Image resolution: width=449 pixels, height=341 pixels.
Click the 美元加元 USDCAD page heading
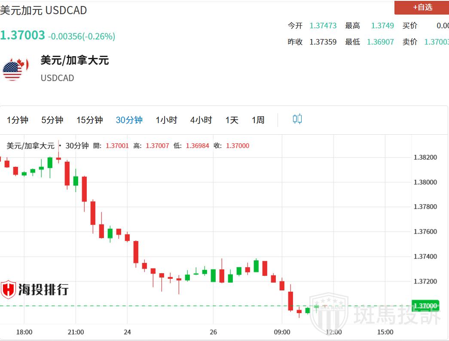coord(43,10)
